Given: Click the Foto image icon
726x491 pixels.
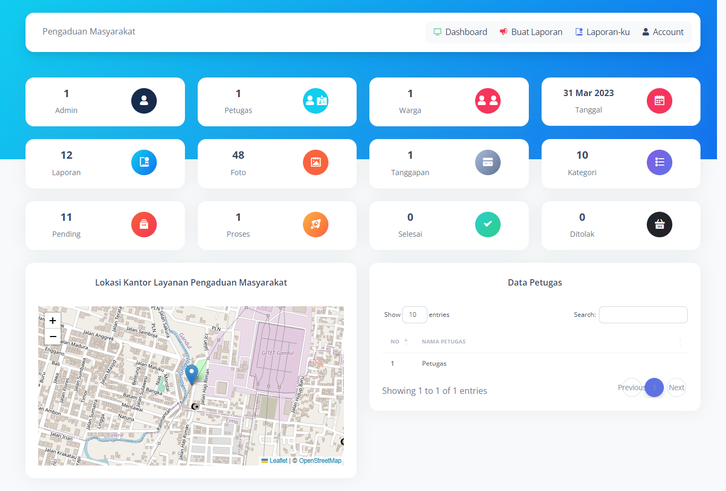Looking at the screenshot, I should coord(316,162).
